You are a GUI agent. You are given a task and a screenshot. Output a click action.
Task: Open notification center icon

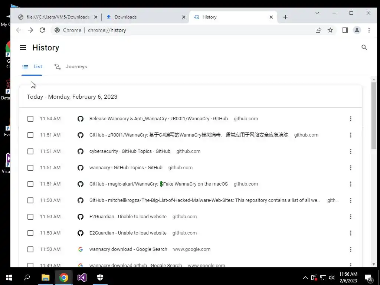(x=368, y=278)
